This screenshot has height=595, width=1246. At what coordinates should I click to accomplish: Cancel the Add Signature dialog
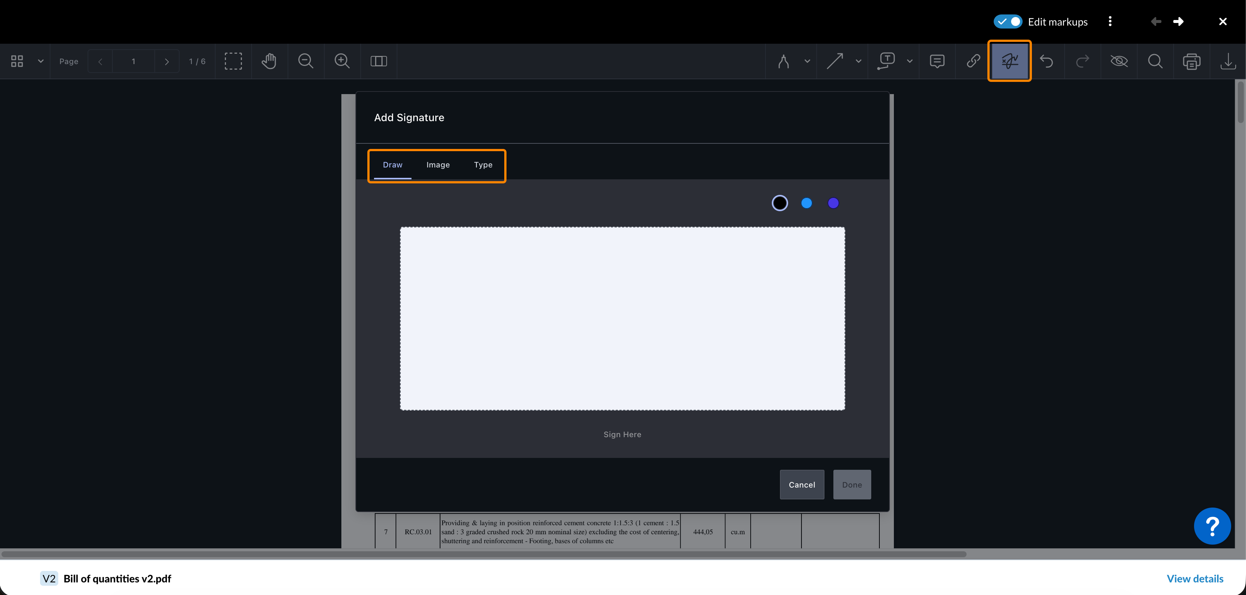click(801, 484)
